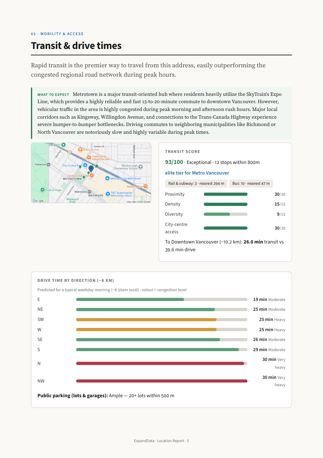Click the 26.0 min transit time text
Viewport: 323px width, 458px height.
[x=253, y=242]
